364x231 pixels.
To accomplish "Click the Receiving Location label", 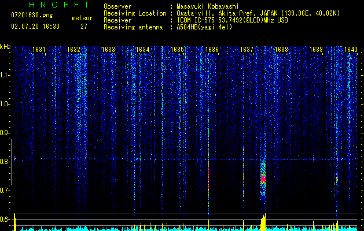I will [x=135, y=13].
